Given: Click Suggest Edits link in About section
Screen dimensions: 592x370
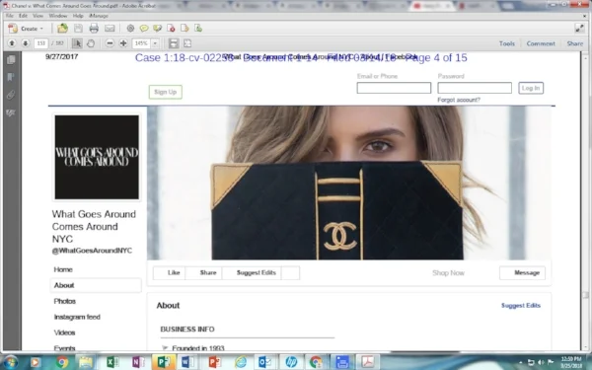Looking at the screenshot, I should tap(521, 305).
